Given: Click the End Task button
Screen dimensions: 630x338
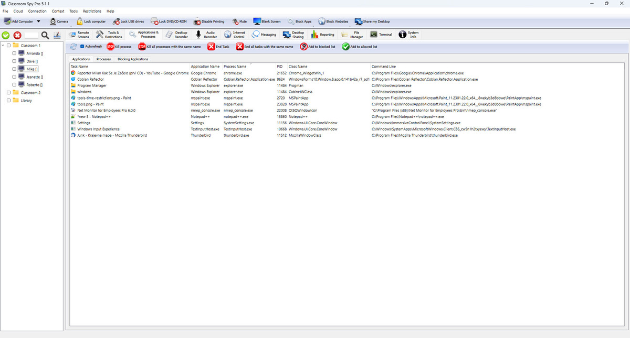Looking at the screenshot, I should click(218, 47).
